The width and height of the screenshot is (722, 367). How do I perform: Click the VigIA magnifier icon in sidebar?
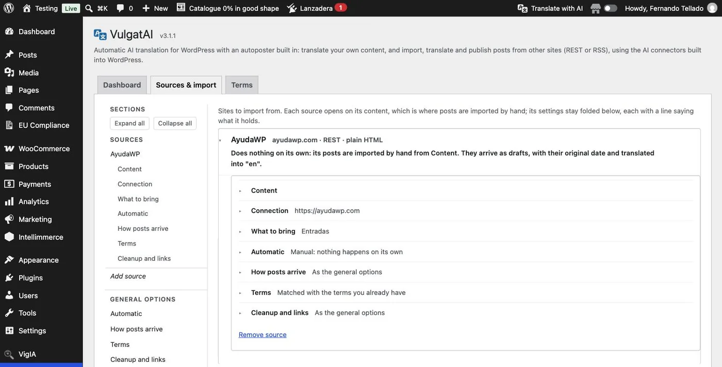point(9,354)
